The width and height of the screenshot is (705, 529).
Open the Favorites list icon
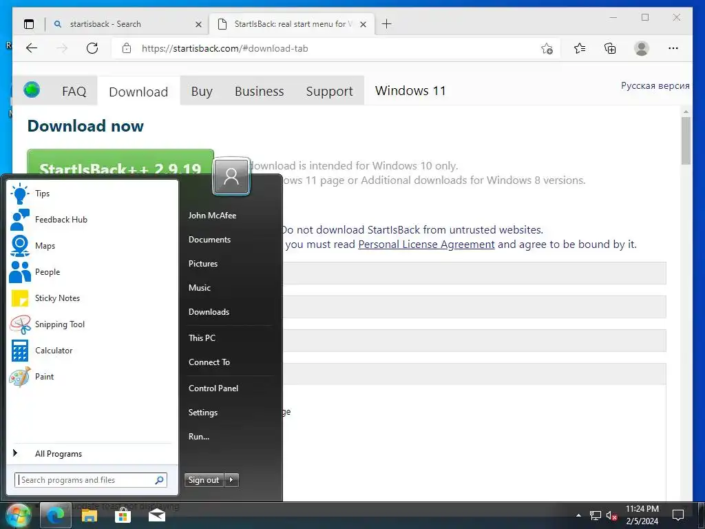click(580, 48)
